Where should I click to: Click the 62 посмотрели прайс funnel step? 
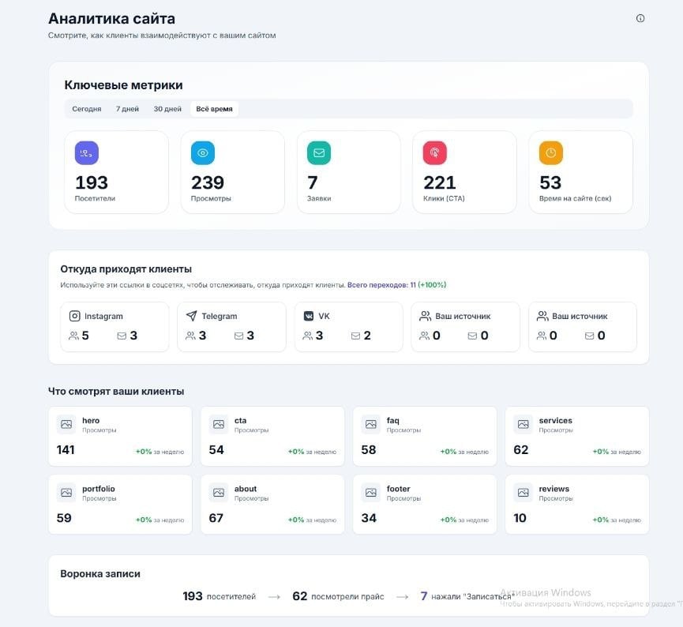coord(338,596)
